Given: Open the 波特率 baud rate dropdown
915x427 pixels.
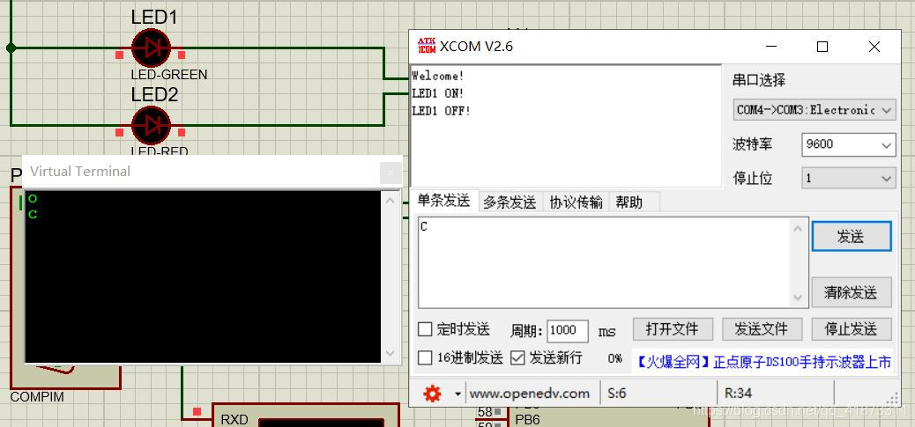Looking at the screenshot, I should pos(849,144).
